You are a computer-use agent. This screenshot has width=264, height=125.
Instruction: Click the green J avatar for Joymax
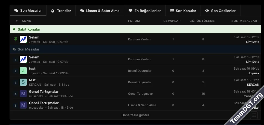click(23, 71)
